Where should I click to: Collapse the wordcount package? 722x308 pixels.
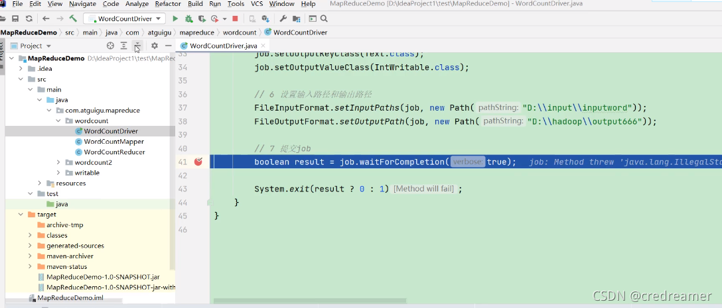pyautogui.click(x=58, y=121)
